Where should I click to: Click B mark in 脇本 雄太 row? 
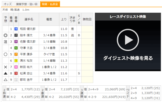(79, 35)
